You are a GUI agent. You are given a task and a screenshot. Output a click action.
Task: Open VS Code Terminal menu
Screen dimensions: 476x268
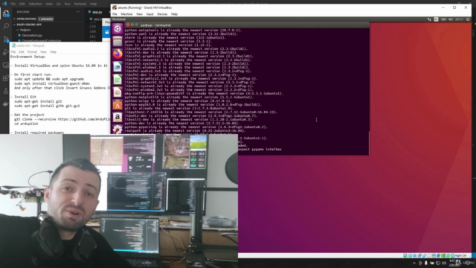(80, 4)
